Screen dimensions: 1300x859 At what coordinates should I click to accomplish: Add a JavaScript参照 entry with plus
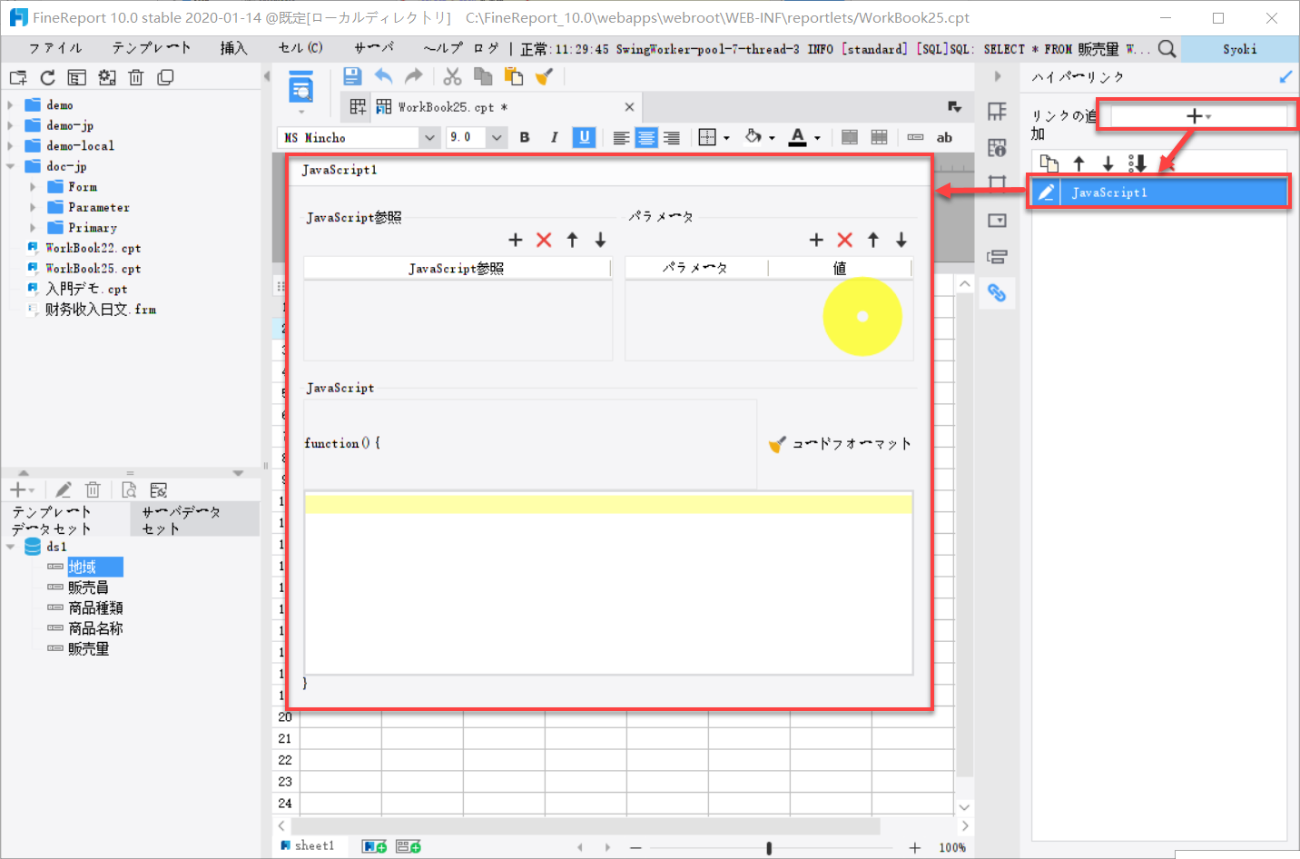click(x=516, y=240)
